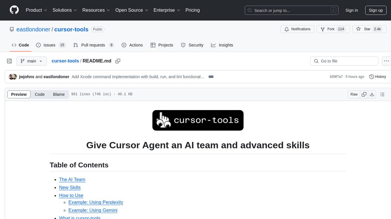The image size is (391, 219).
Task: Open the Issues count badge 15
Action: [62, 45]
